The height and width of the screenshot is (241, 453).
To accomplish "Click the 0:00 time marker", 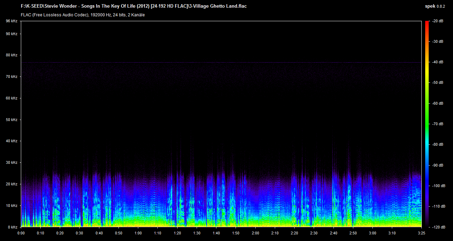I will [x=21, y=233].
